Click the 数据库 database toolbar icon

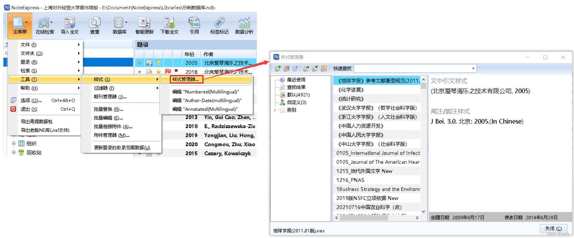pyautogui.click(x=118, y=23)
